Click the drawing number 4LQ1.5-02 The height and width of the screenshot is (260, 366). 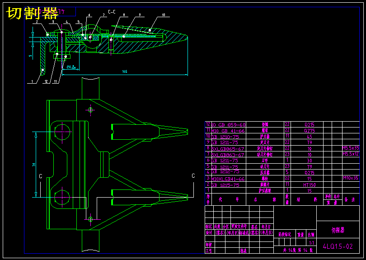(x=338, y=246)
